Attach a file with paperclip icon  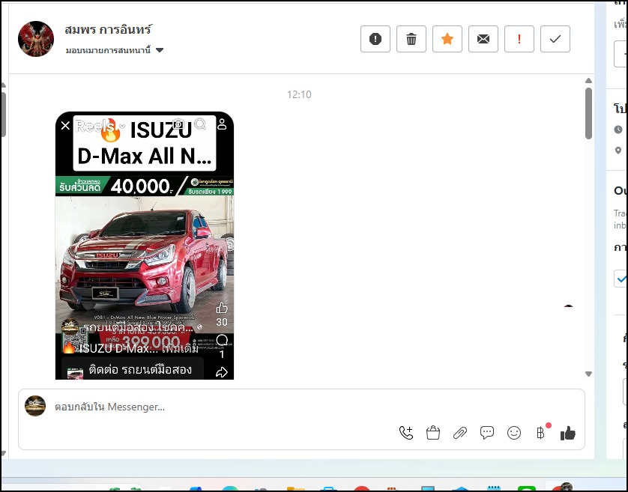point(460,433)
